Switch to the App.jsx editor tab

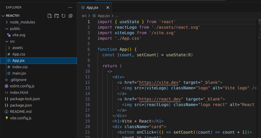[x=92, y=8]
